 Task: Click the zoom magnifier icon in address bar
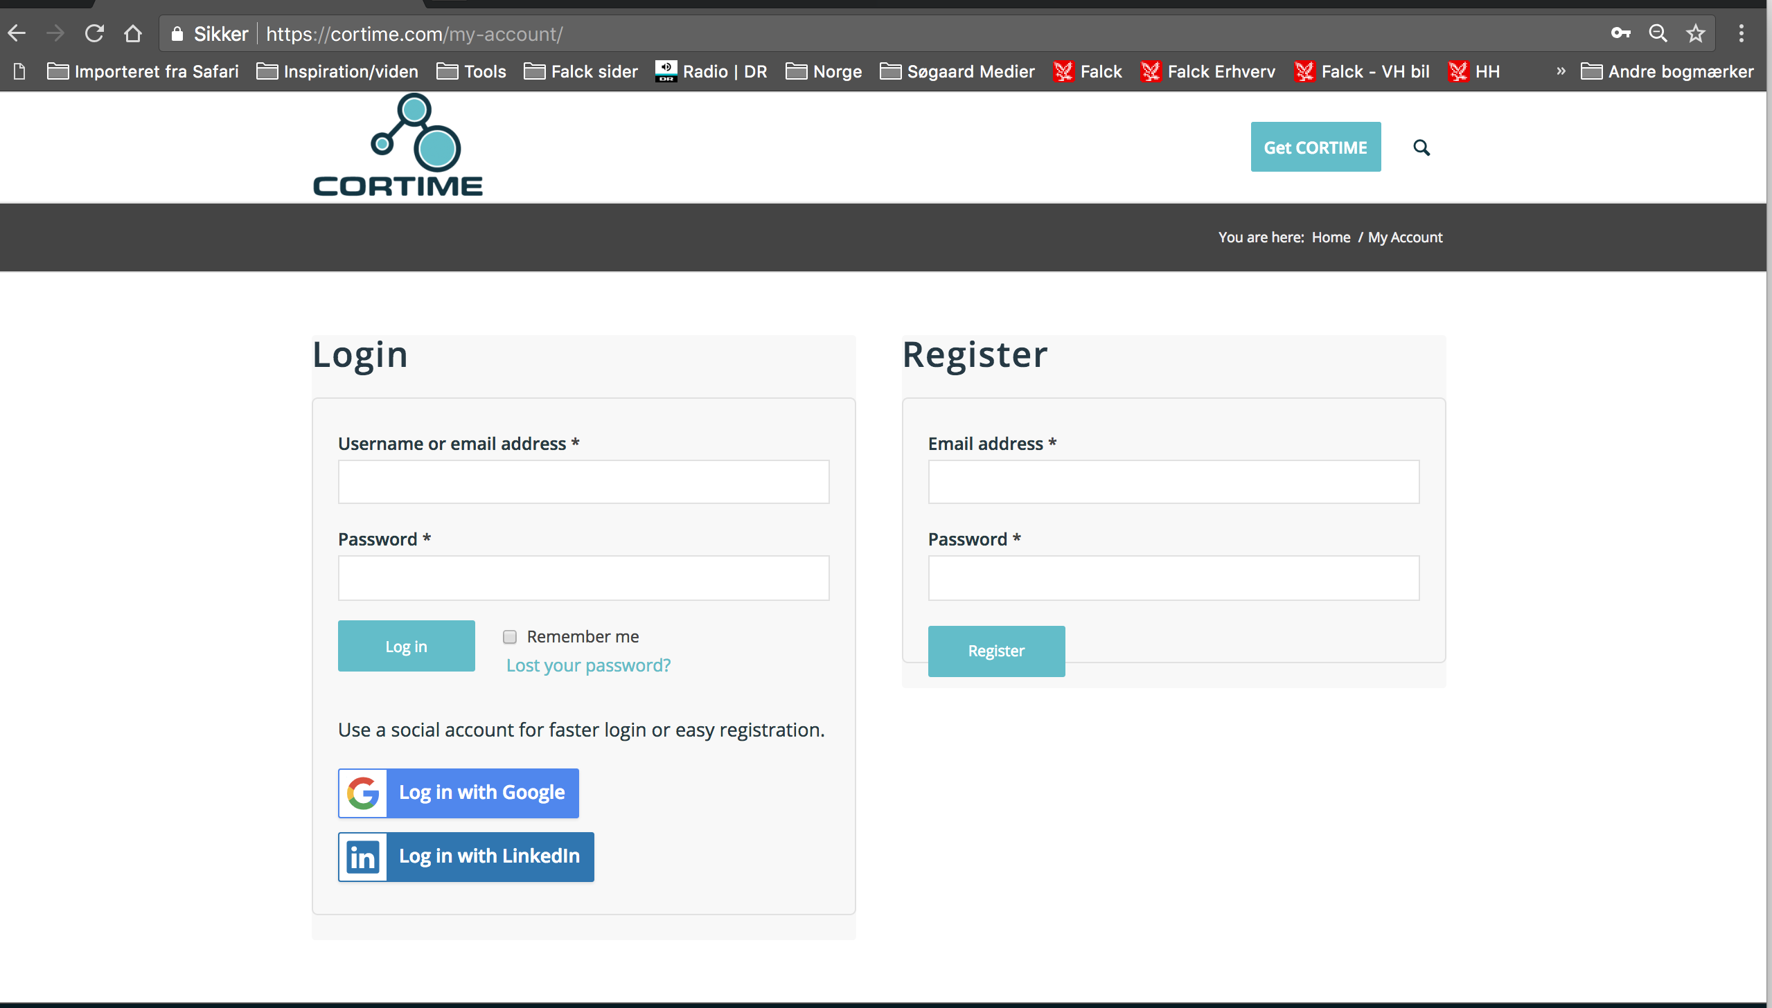(x=1658, y=33)
